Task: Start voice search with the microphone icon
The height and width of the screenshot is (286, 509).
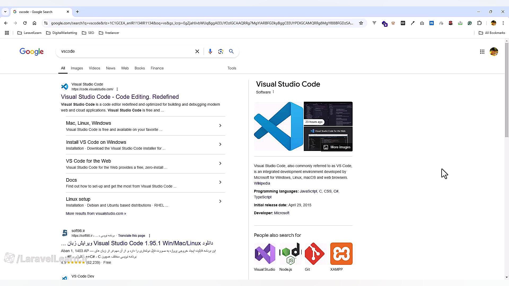Action: tap(210, 51)
